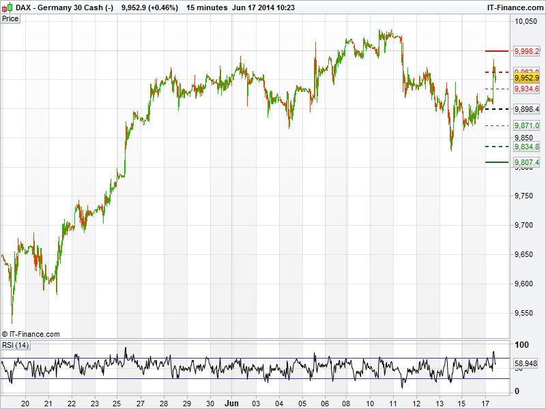Click the Jun month marker on date axis
Image resolution: width=546 pixels, height=409 pixels.
tap(233, 402)
